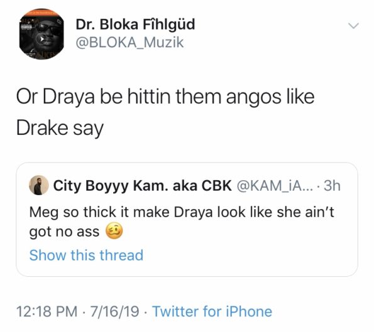The image size is (374, 332).
Task: Open Dr. Bloka Fîhlgüd profile picture
Action: click(x=41, y=34)
